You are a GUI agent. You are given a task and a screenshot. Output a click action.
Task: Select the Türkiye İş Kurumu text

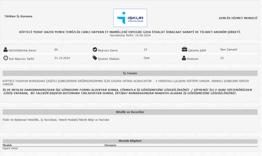point(18,16)
